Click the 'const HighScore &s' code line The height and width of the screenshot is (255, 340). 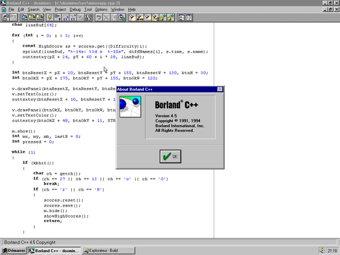click(85, 46)
